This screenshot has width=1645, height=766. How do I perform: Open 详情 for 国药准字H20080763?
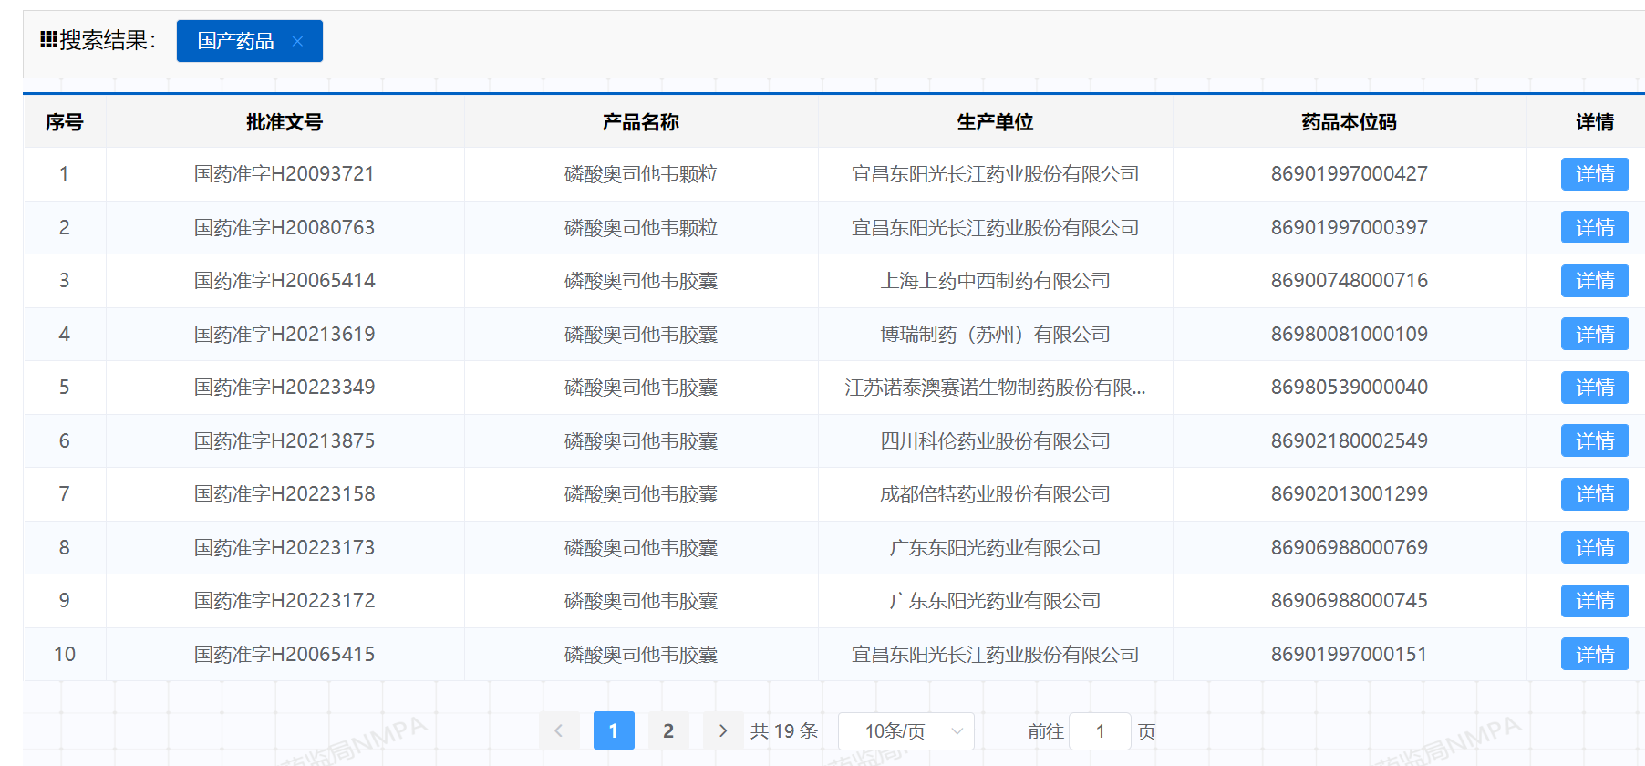(1595, 228)
